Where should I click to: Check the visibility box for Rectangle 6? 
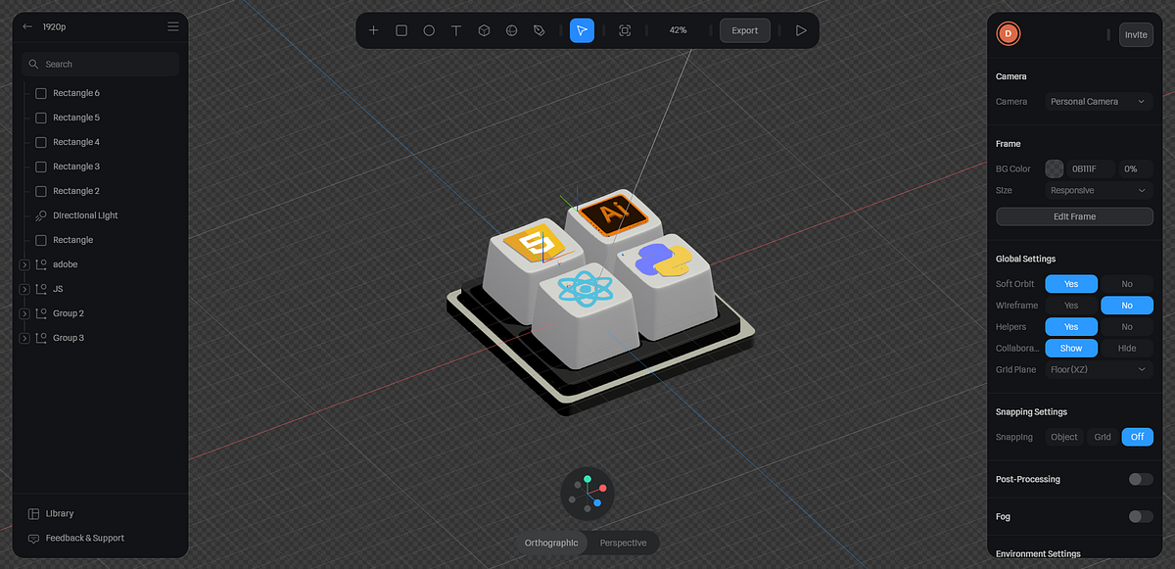pyautogui.click(x=39, y=92)
